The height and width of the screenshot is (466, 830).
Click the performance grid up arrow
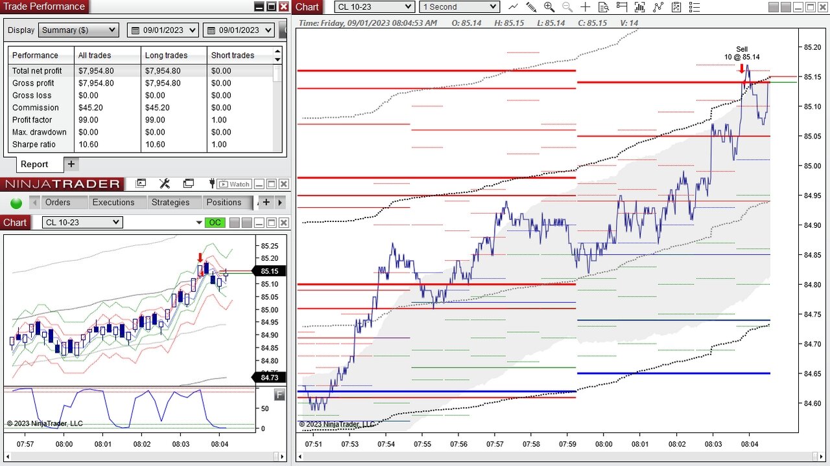278,51
